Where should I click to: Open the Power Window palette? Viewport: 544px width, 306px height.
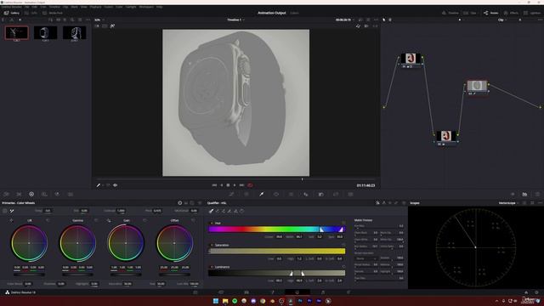[x=276, y=195]
